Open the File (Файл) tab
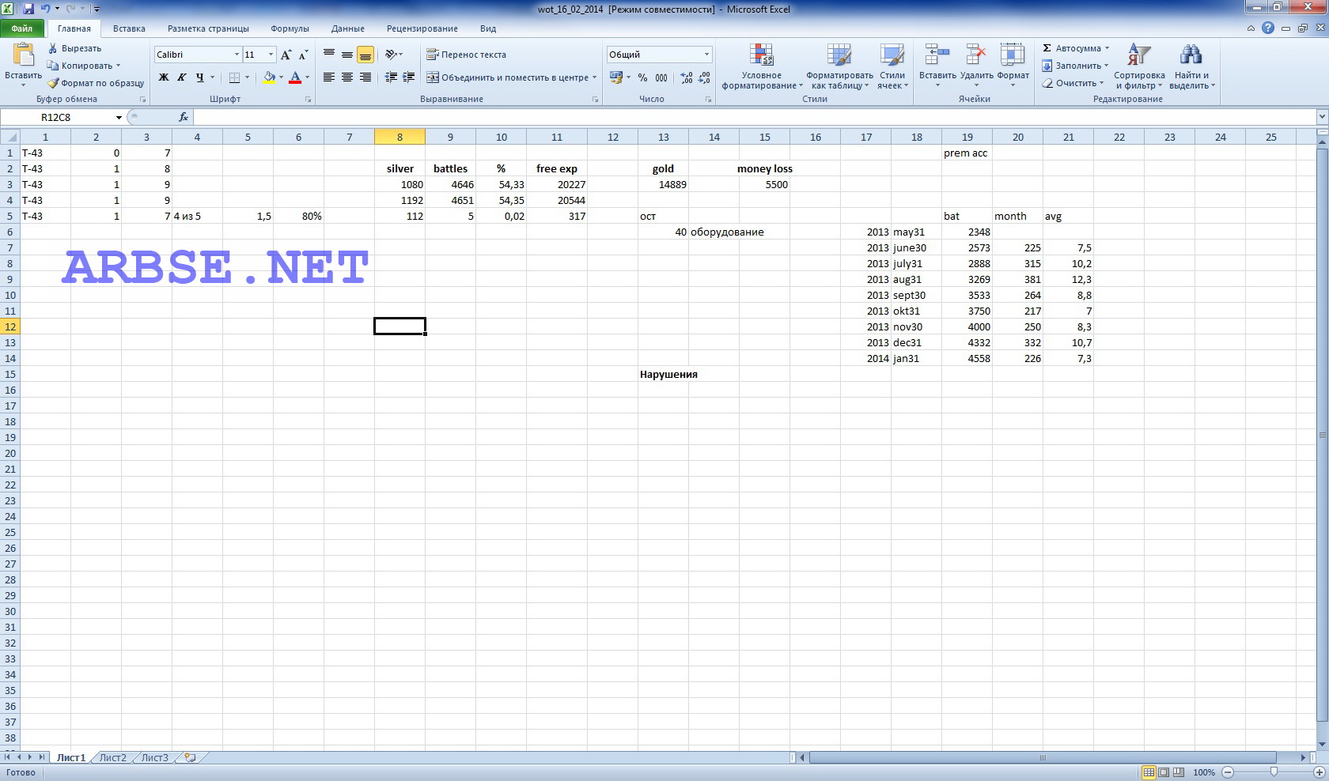The height and width of the screenshot is (781, 1329). (22, 28)
